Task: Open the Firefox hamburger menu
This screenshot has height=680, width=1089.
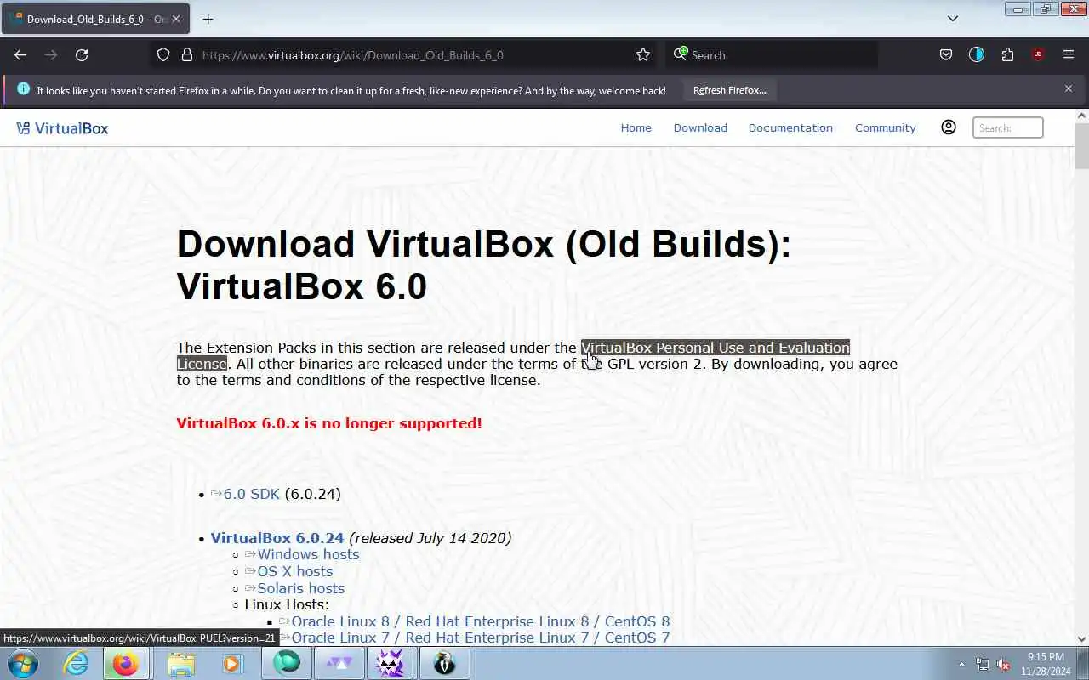Action: tap(1069, 54)
